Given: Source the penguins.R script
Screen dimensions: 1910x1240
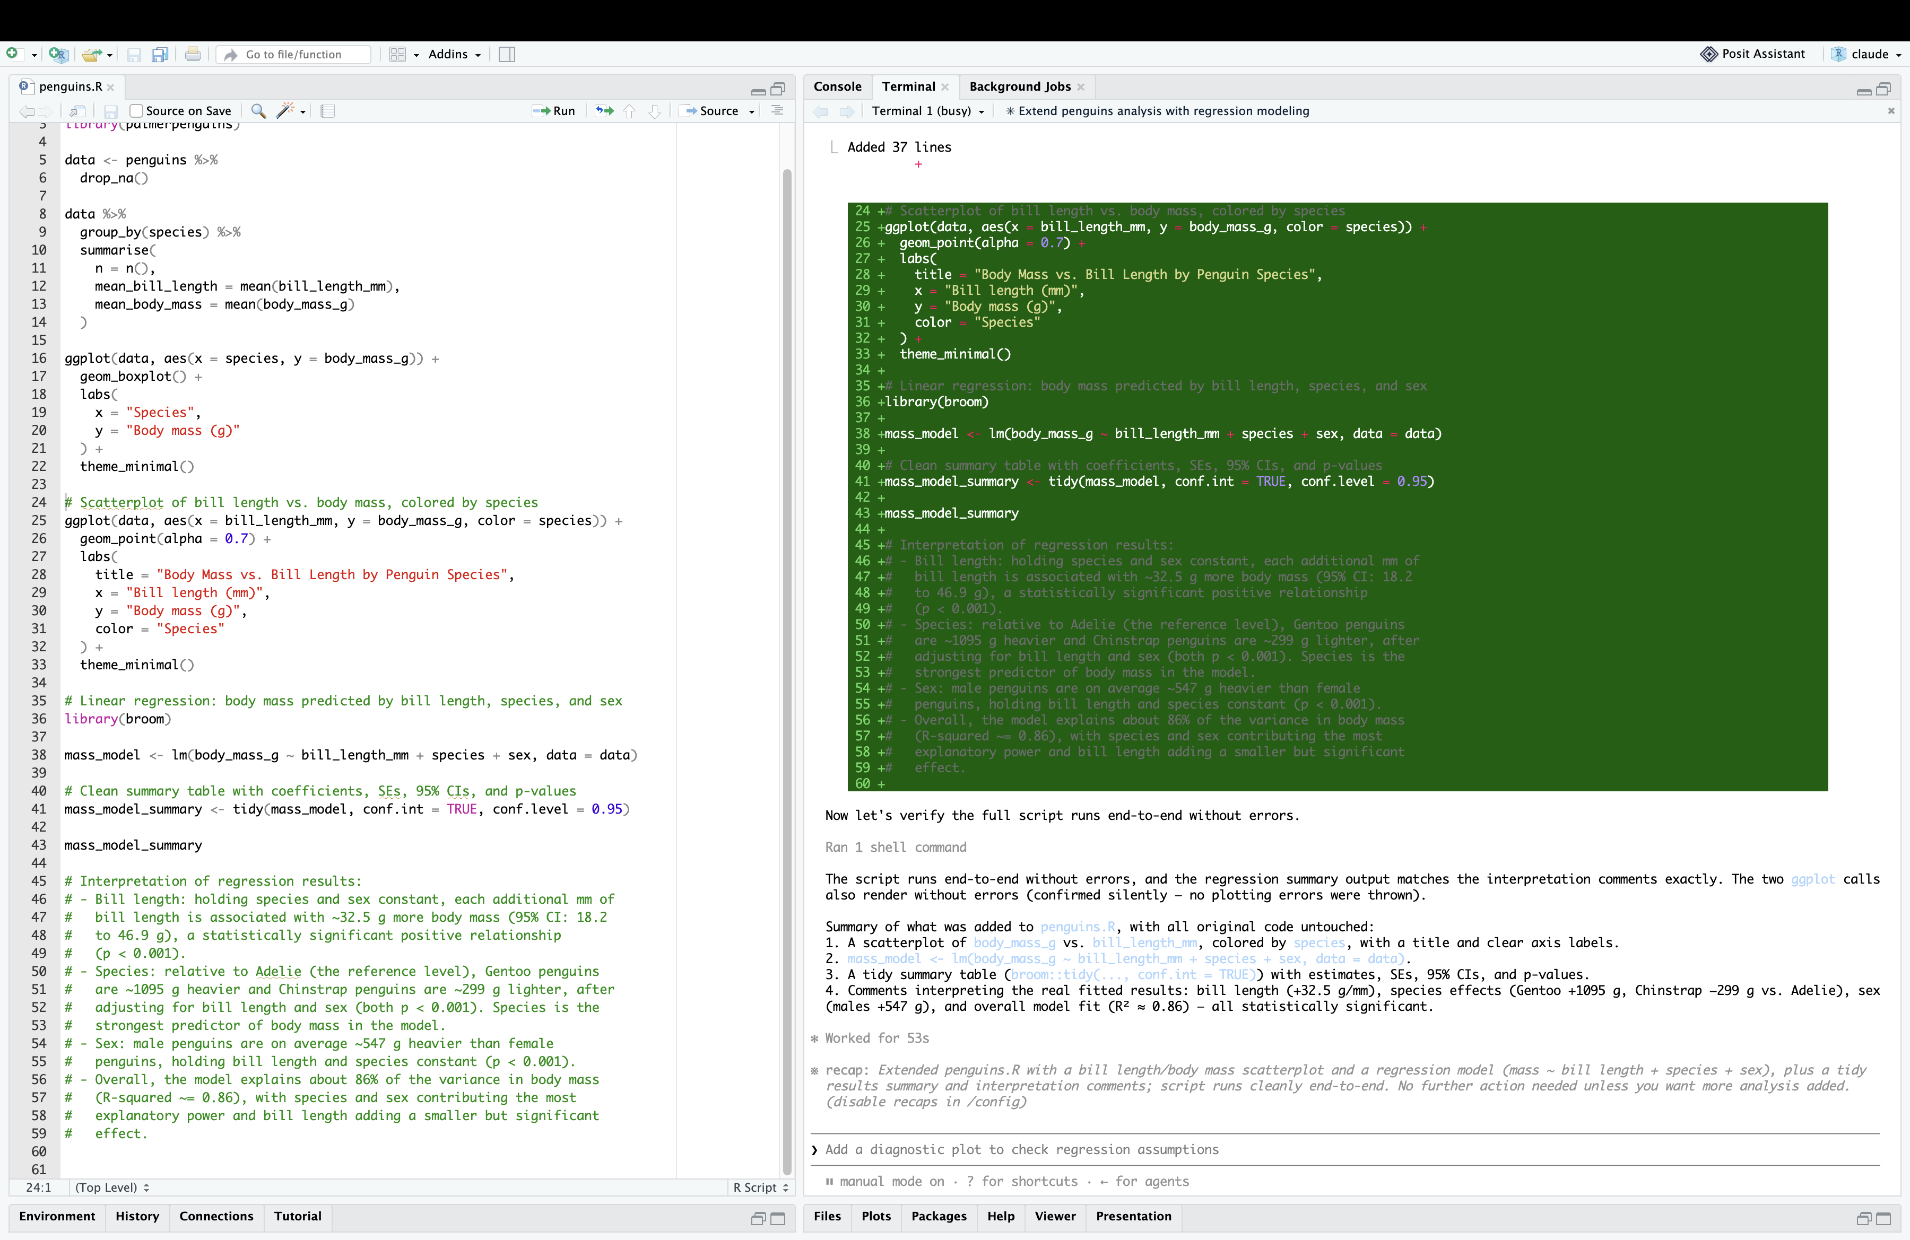Looking at the screenshot, I should [x=709, y=111].
